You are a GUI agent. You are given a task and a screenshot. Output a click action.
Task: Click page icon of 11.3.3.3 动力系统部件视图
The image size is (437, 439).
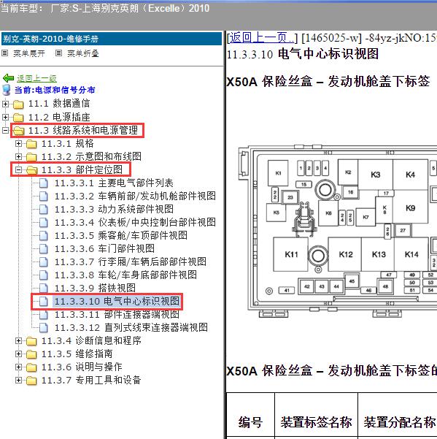(43, 210)
